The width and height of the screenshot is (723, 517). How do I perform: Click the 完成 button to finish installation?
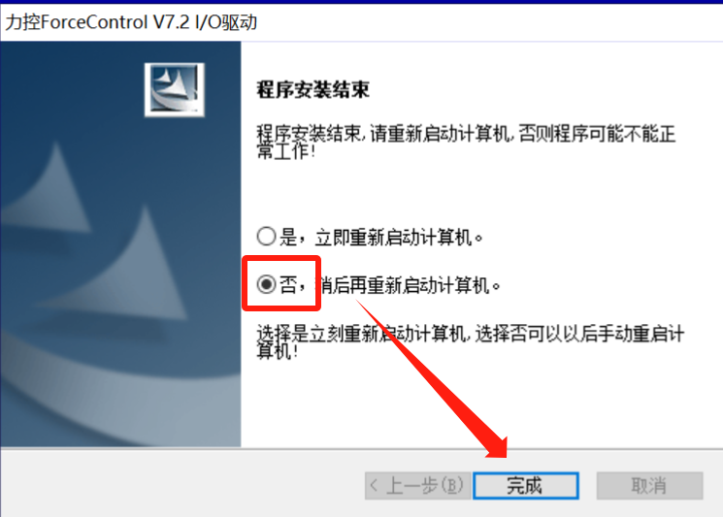coord(526,485)
